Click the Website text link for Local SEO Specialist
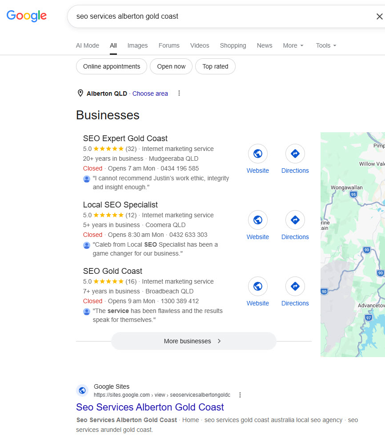The image size is (385, 439). pyautogui.click(x=258, y=237)
